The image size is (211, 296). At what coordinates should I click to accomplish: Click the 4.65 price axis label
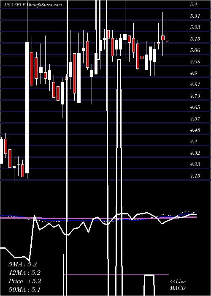195,107
